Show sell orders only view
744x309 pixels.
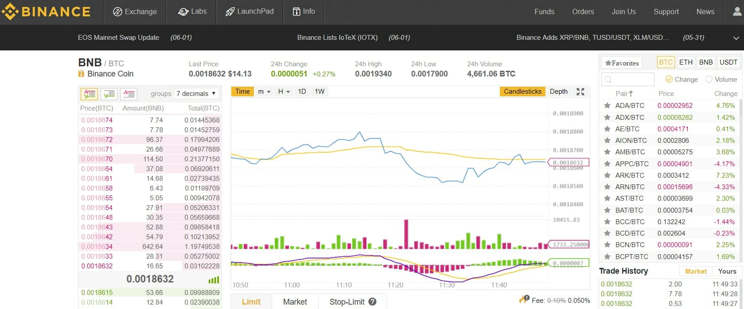pyautogui.click(x=129, y=94)
